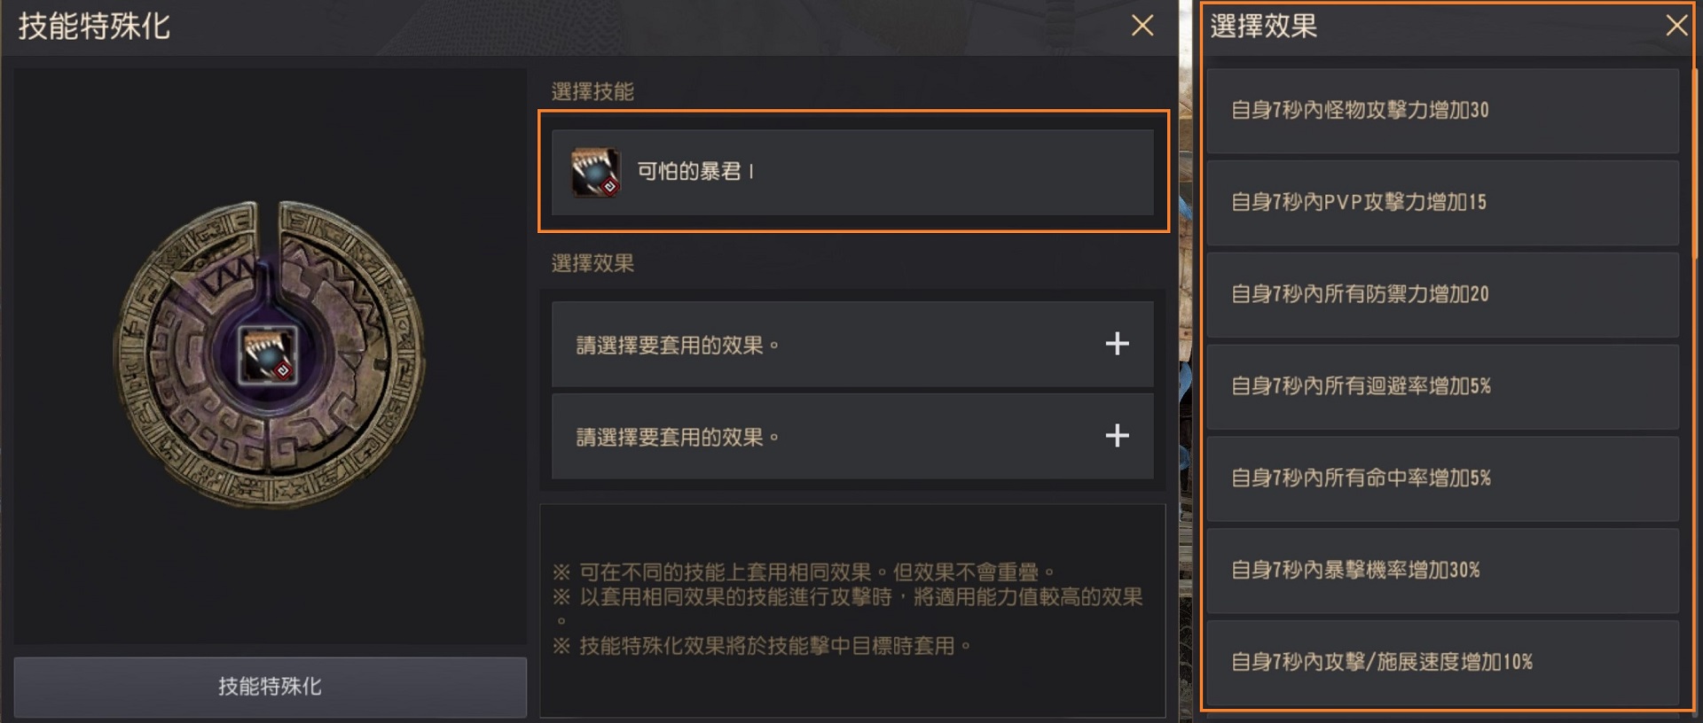Choose 自身7秒內怪物攻擊力增加30 effect
The height and width of the screenshot is (723, 1703).
(1442, 111)
